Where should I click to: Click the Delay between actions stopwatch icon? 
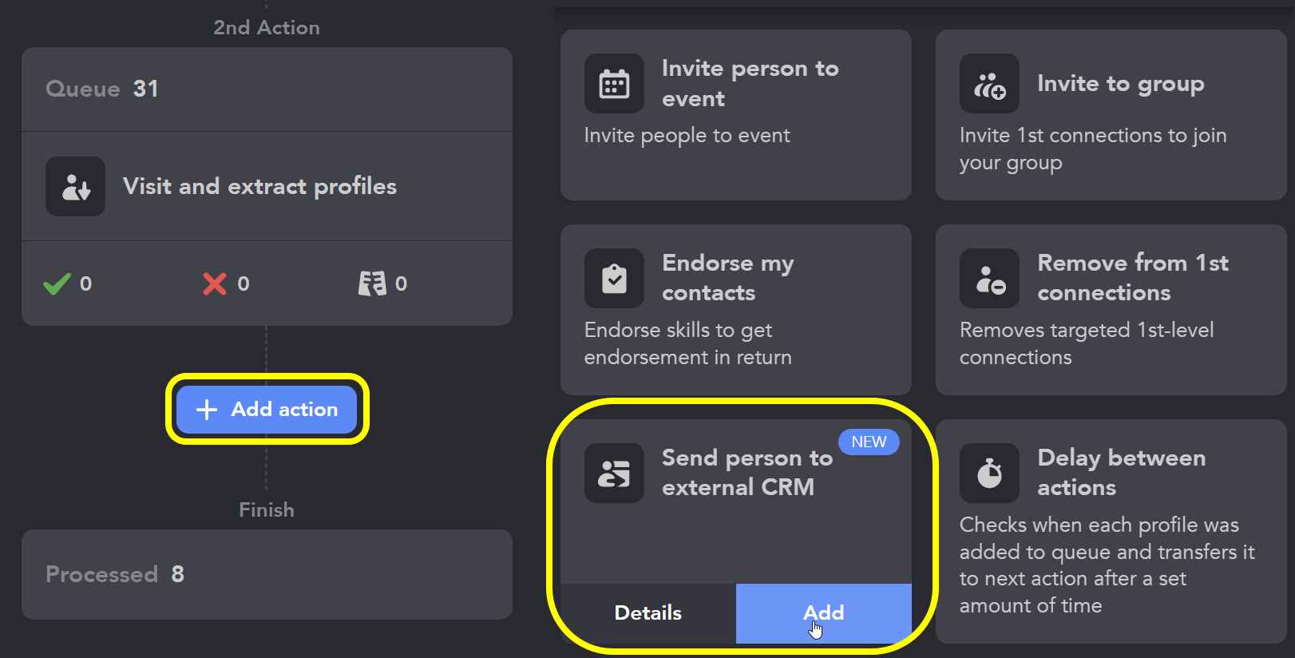click(989, 473)
